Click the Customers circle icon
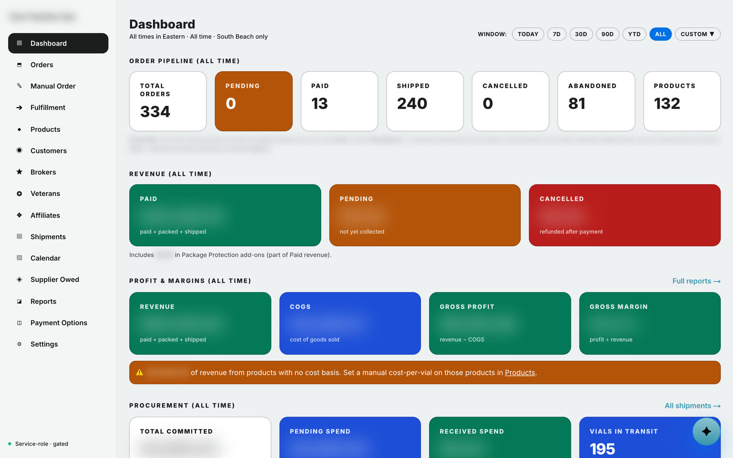 click(x=19, y=150)
